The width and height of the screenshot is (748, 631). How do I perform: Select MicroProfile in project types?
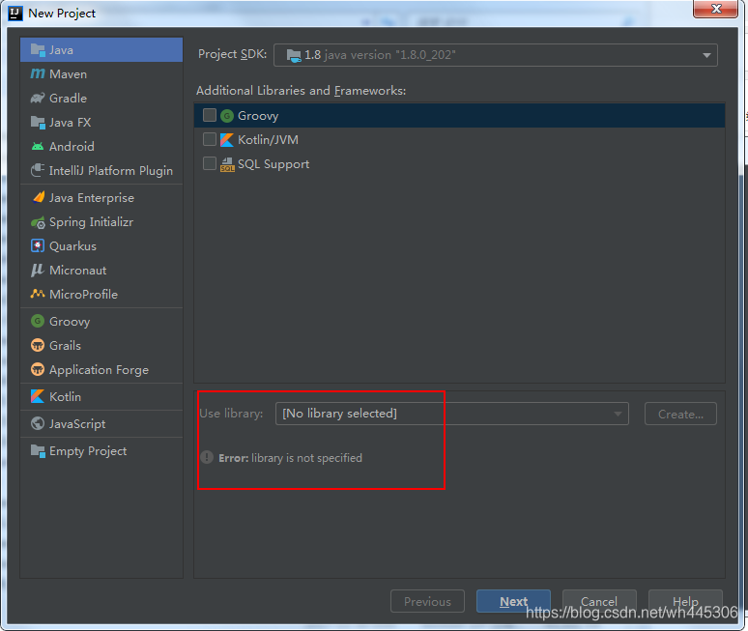pos(101,294)
